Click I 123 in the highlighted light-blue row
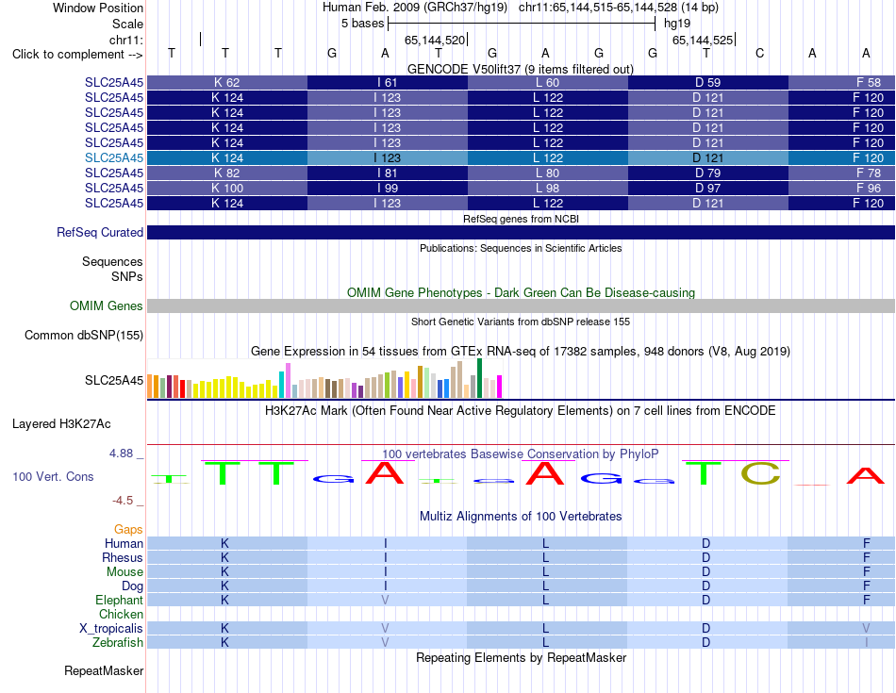The width and height of the screenshot is (896, 693). (388, 157)
